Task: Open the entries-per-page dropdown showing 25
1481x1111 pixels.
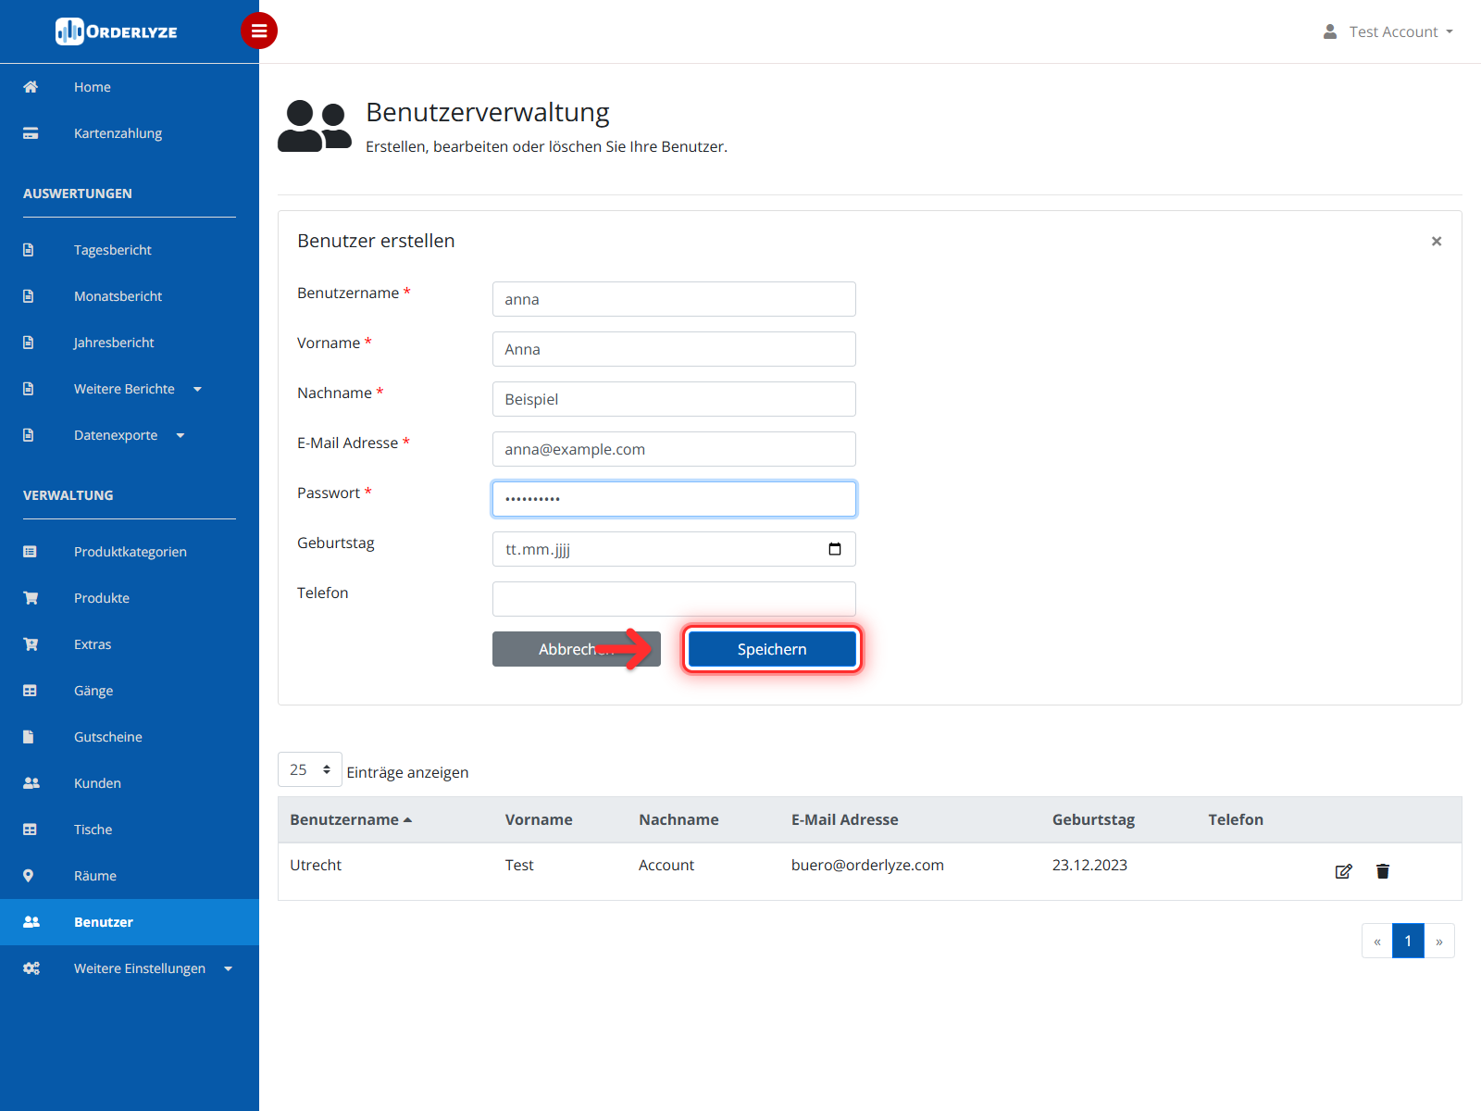Action: pos(310,769)
